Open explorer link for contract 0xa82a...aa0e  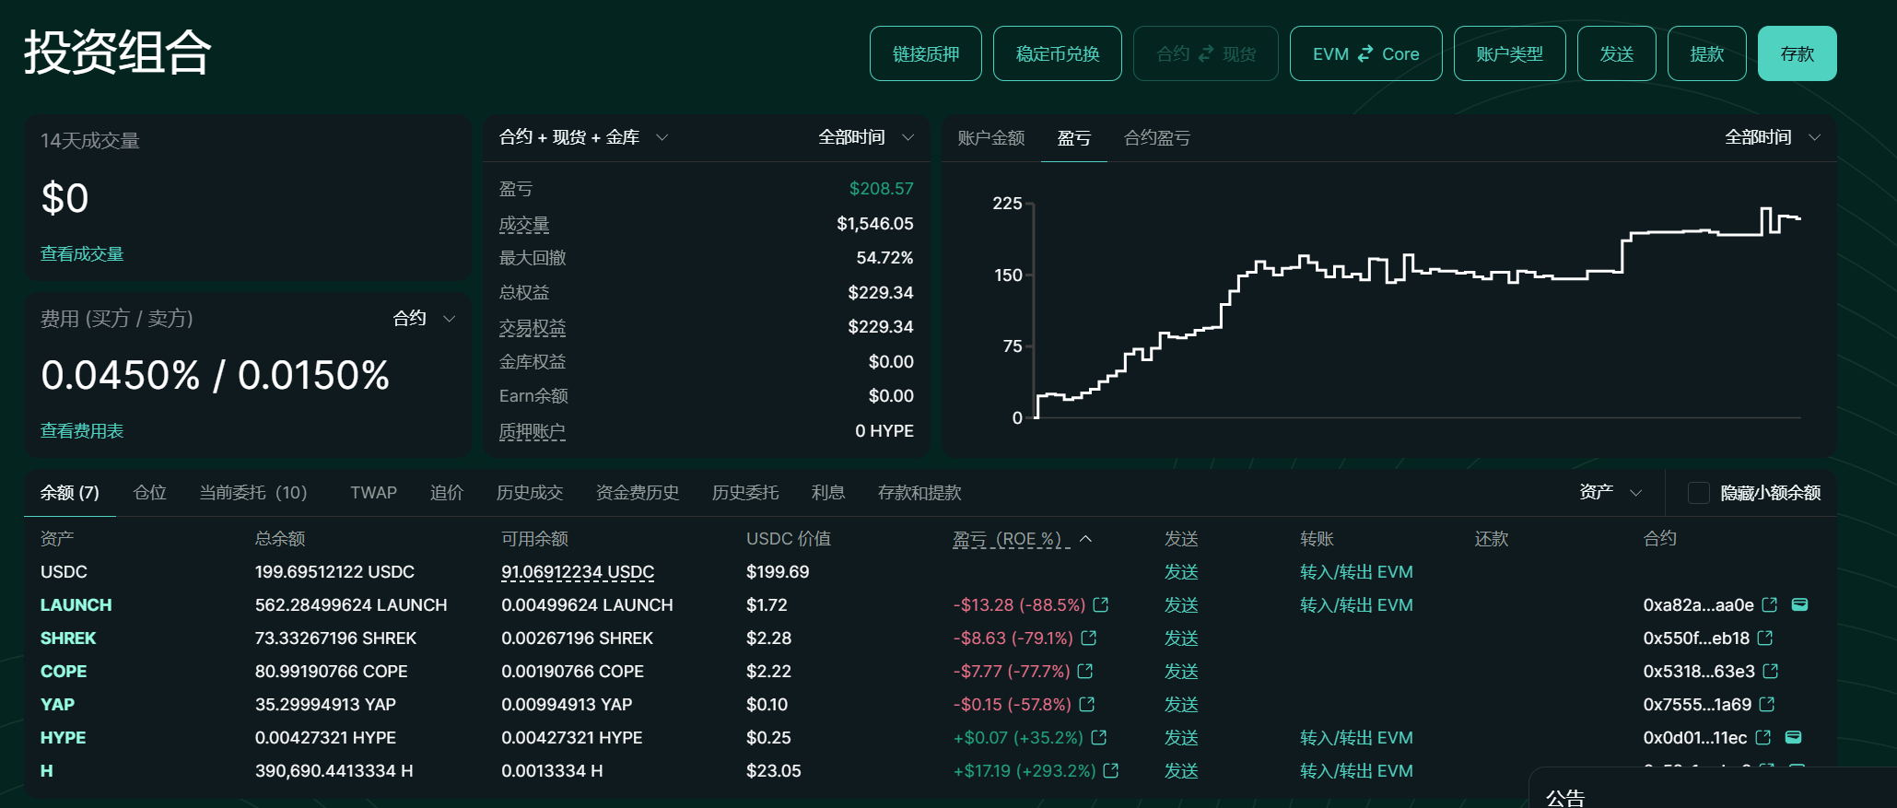(1769, 605)
